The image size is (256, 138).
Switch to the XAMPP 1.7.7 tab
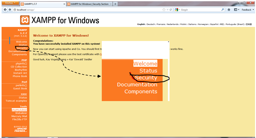point(42,4)
